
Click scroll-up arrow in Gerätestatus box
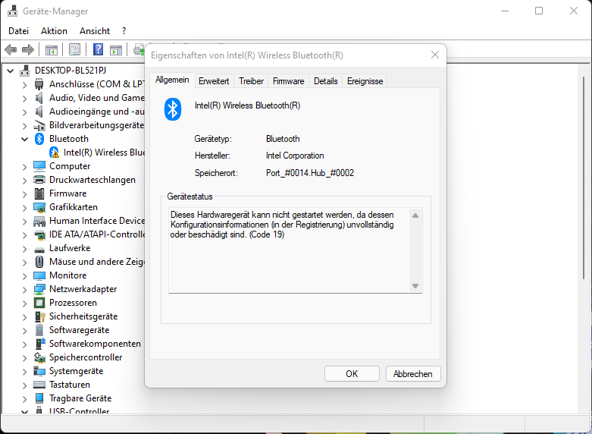[415, 215]
